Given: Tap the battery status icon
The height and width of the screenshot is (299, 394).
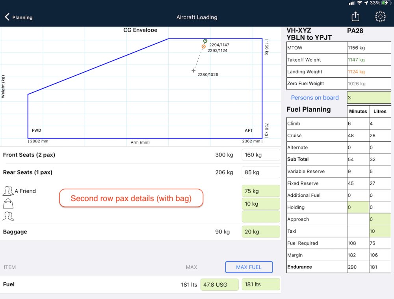Looking at the screenshot, I should (386, 3).
